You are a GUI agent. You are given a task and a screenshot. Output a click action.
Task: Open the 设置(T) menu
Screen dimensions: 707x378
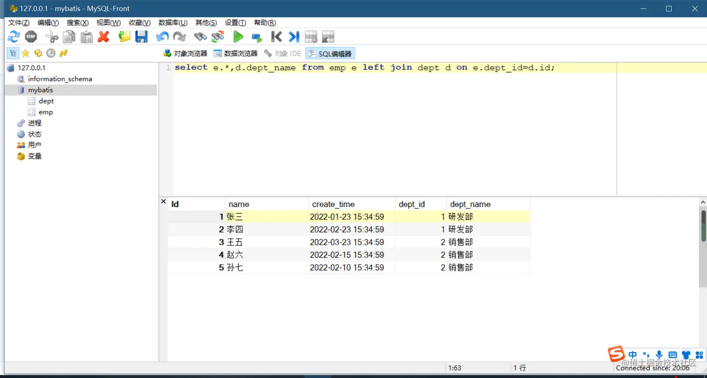(236, 23)
